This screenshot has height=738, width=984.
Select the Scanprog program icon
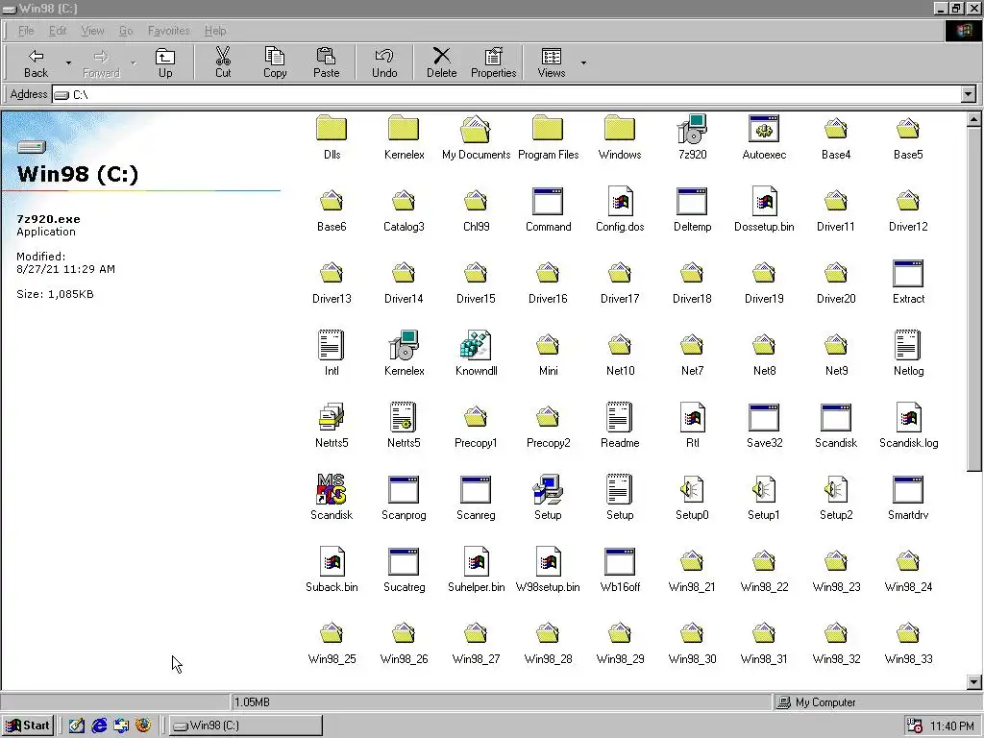pos(404,489)
